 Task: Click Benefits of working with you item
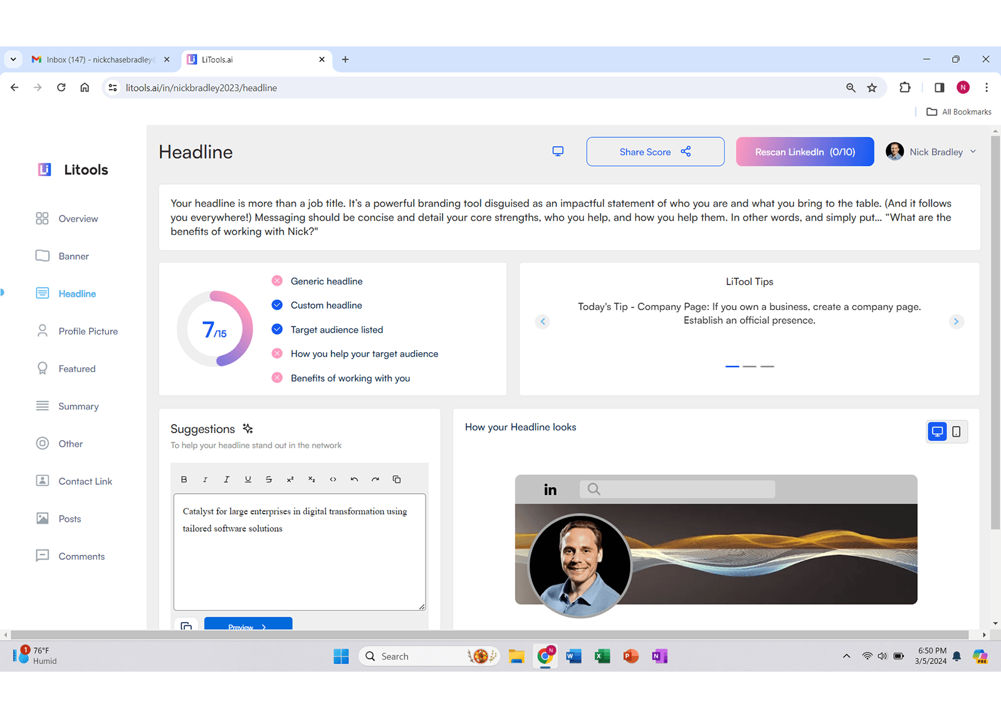coord(341,378)
